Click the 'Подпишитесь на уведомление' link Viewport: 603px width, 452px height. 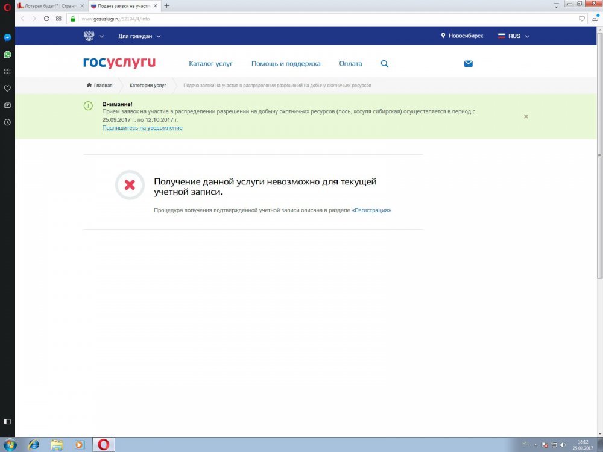coord(142,128)
